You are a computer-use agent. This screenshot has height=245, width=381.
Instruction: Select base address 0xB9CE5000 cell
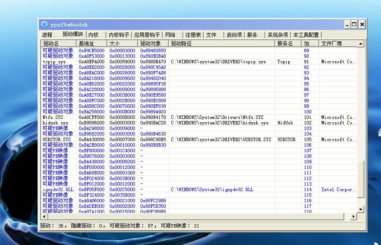91,50
